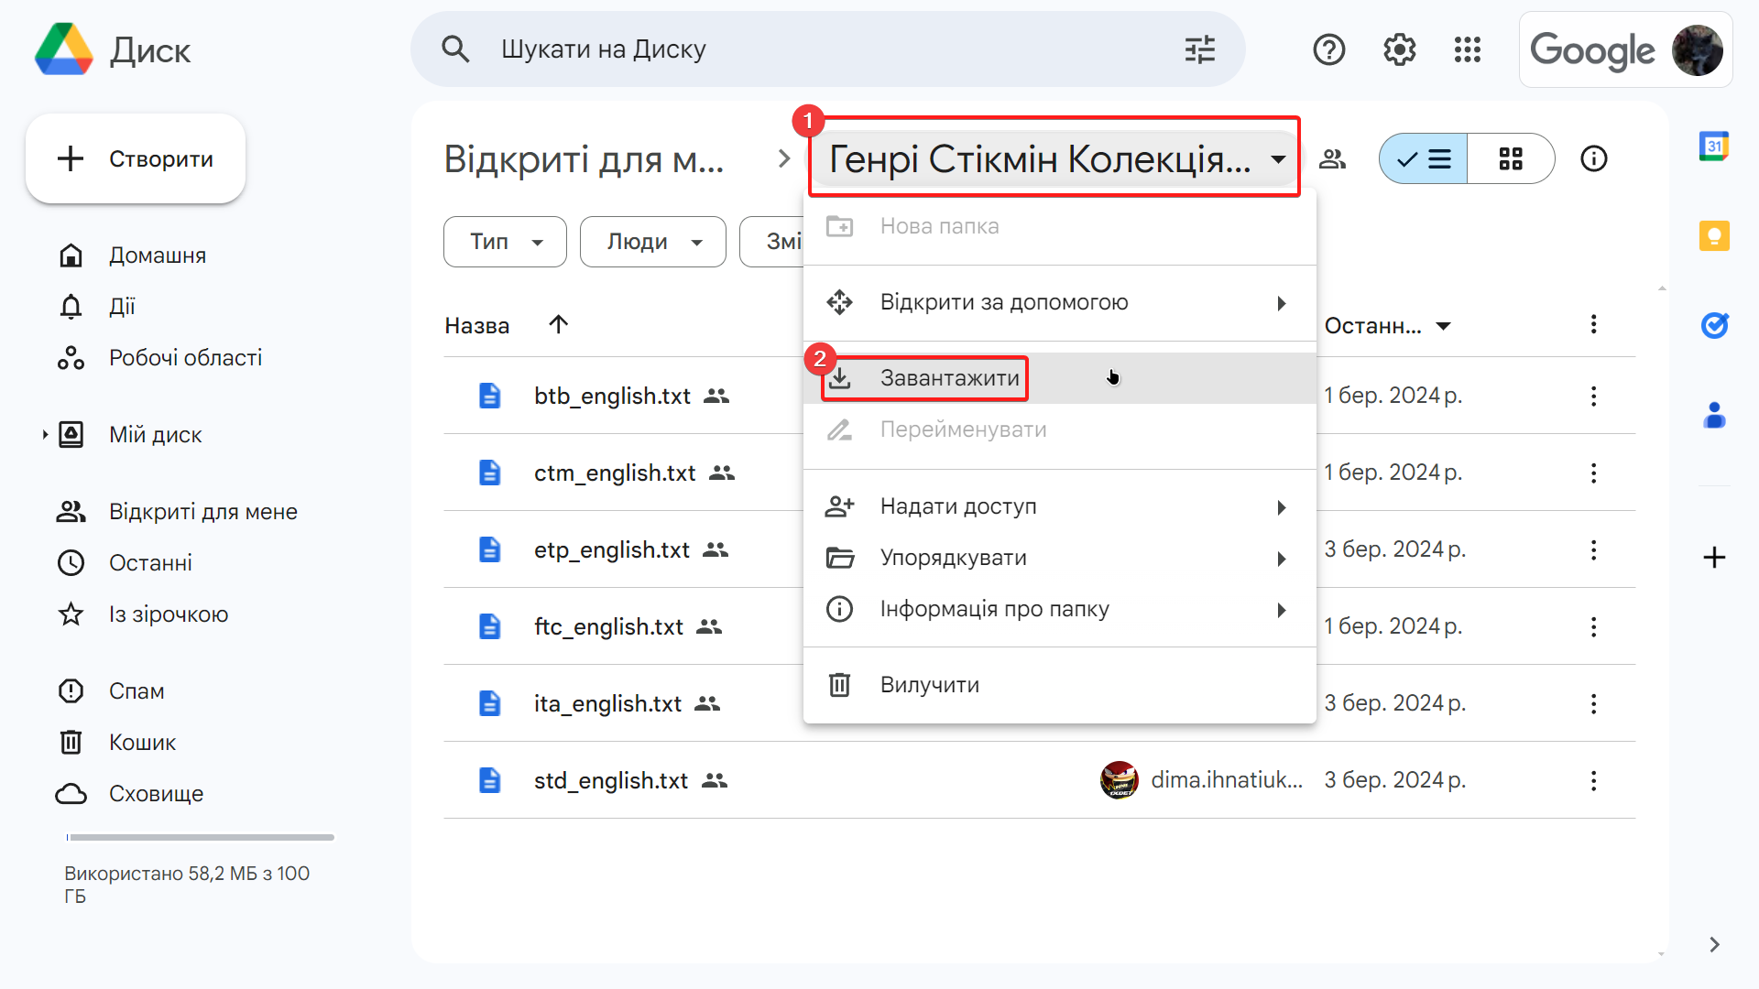Click the help question mark icon
This screenshot has height=989, width=1759.
[1328, 49]
